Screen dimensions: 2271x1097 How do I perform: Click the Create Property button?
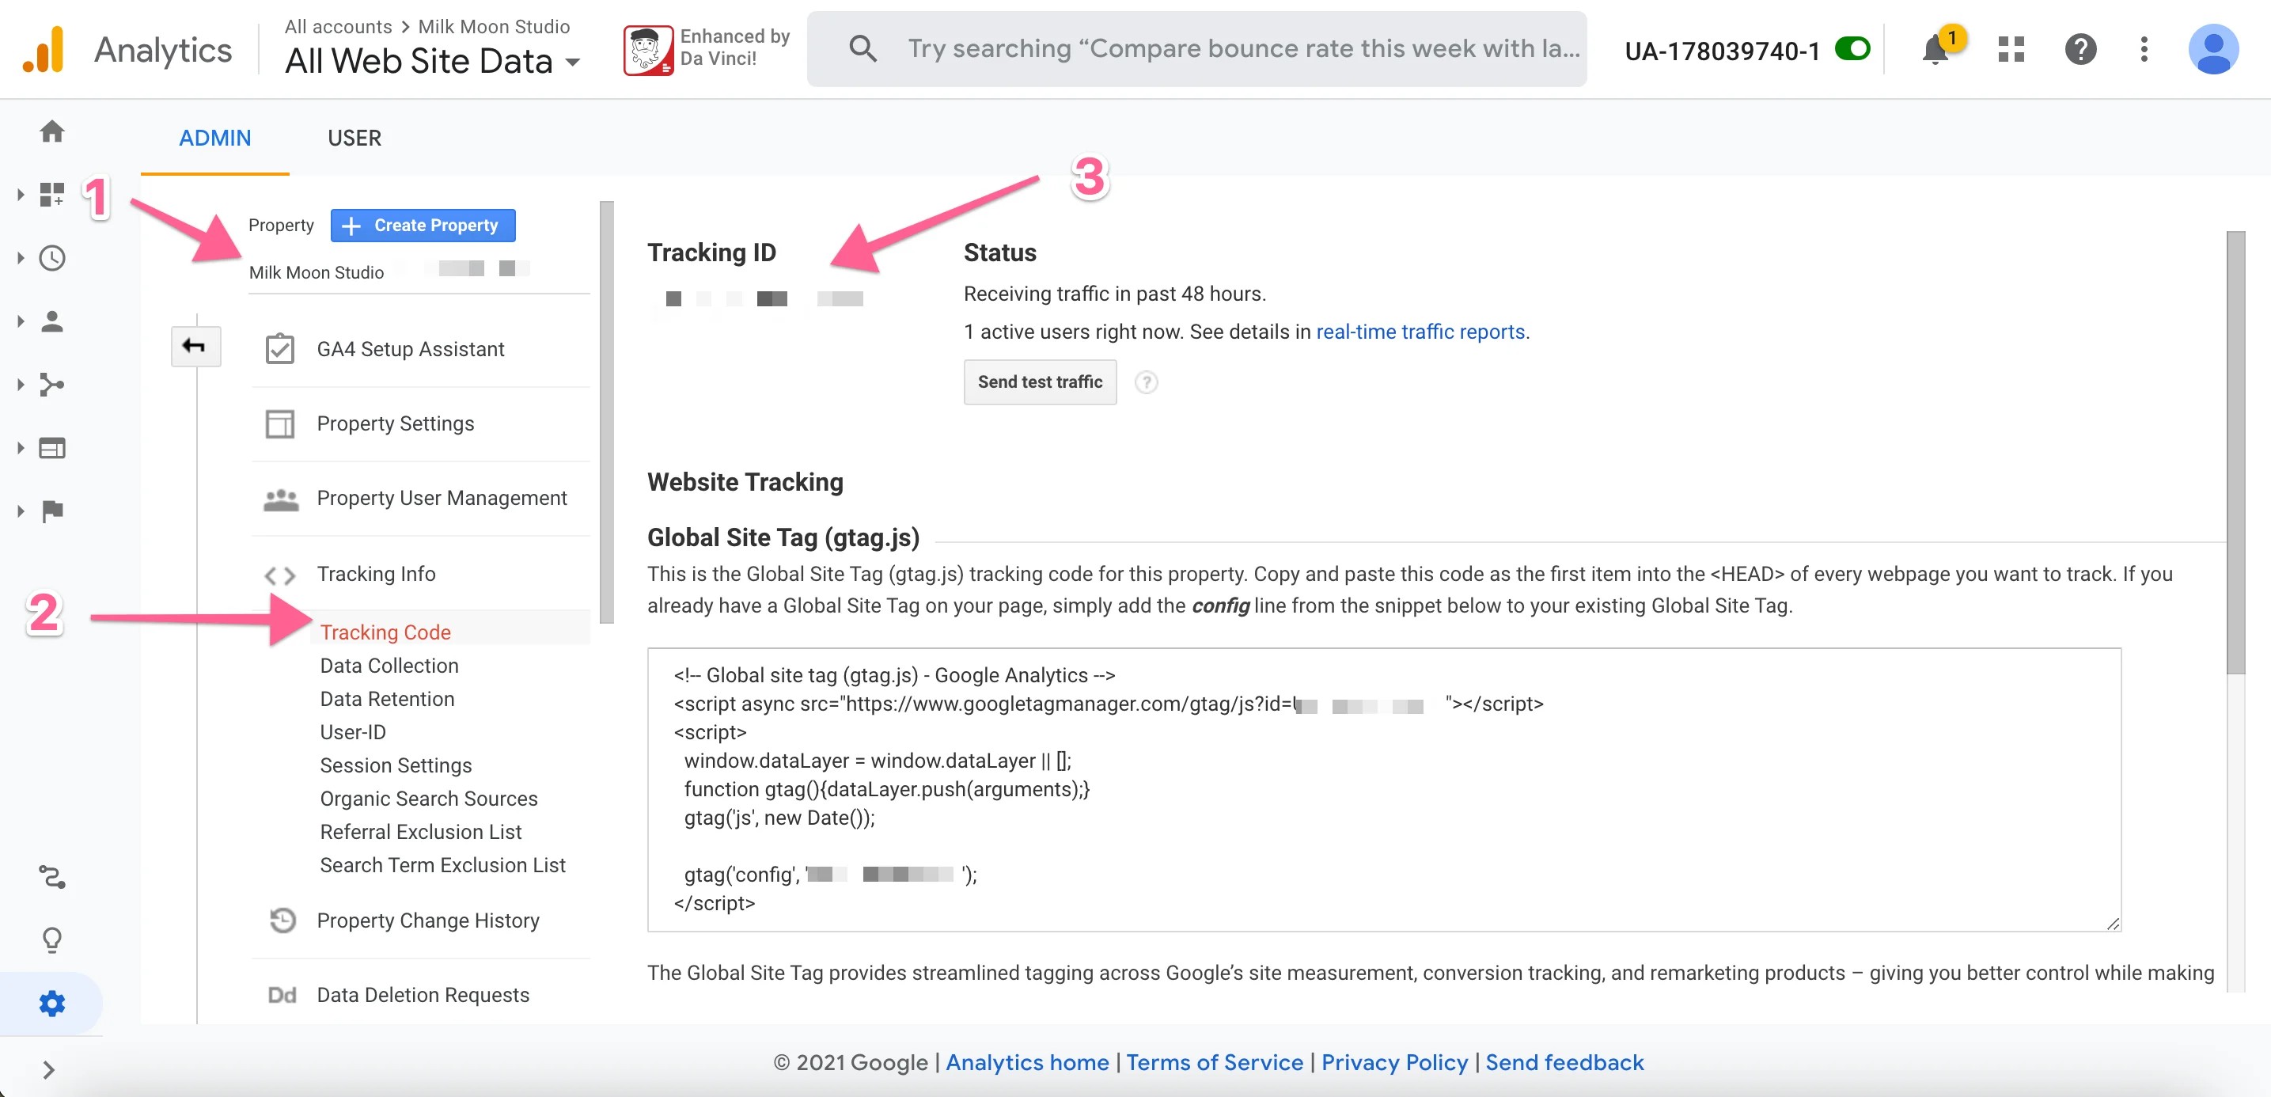(423, 225)
